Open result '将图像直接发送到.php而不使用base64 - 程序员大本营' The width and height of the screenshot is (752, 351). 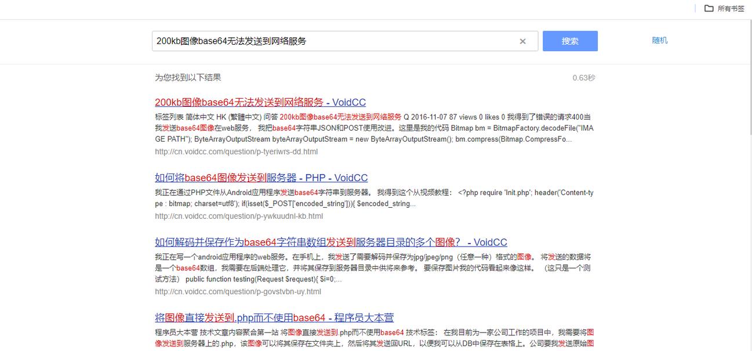(x=274, y=317)
